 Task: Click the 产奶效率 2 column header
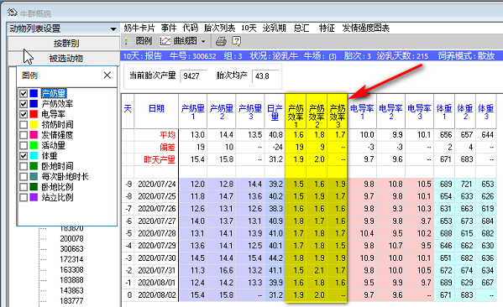(x=317, y=112)
